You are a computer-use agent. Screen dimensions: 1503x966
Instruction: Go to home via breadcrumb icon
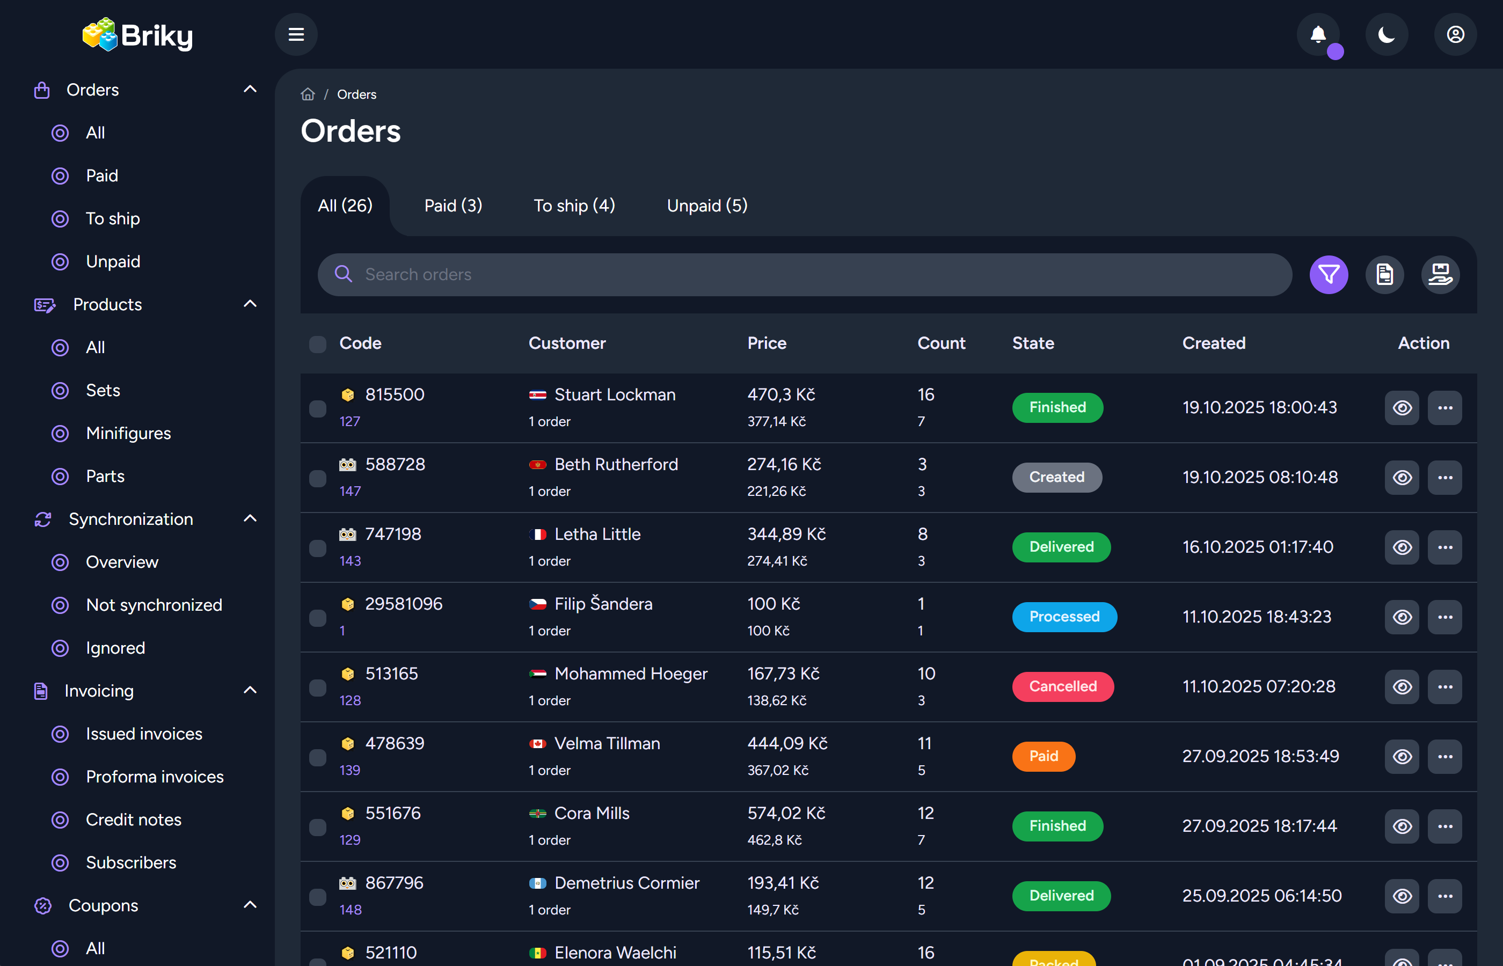pos(308,94)
